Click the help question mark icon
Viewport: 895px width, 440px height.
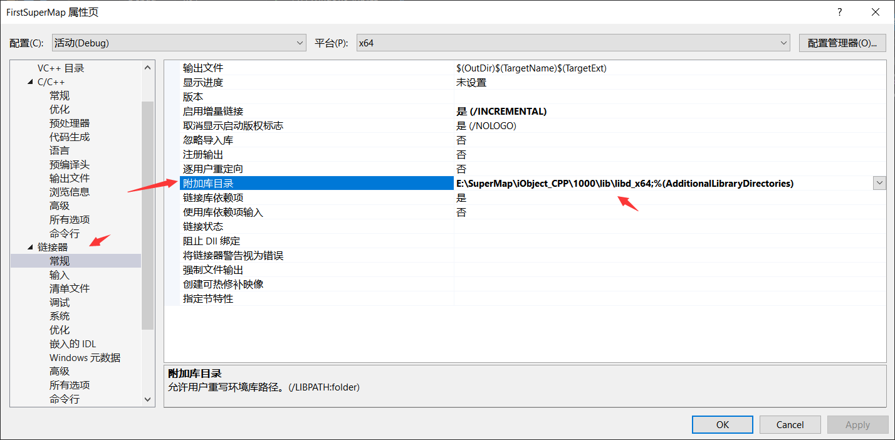click(x=839, y=11)
